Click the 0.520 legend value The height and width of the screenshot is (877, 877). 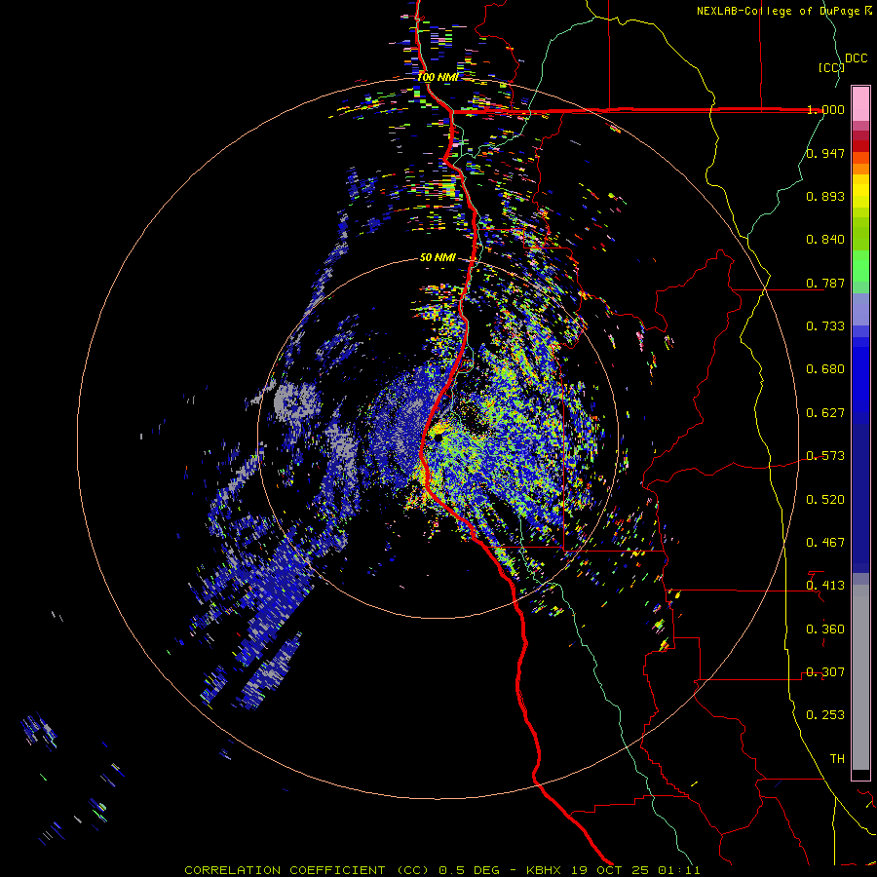[x=825, y=500]
